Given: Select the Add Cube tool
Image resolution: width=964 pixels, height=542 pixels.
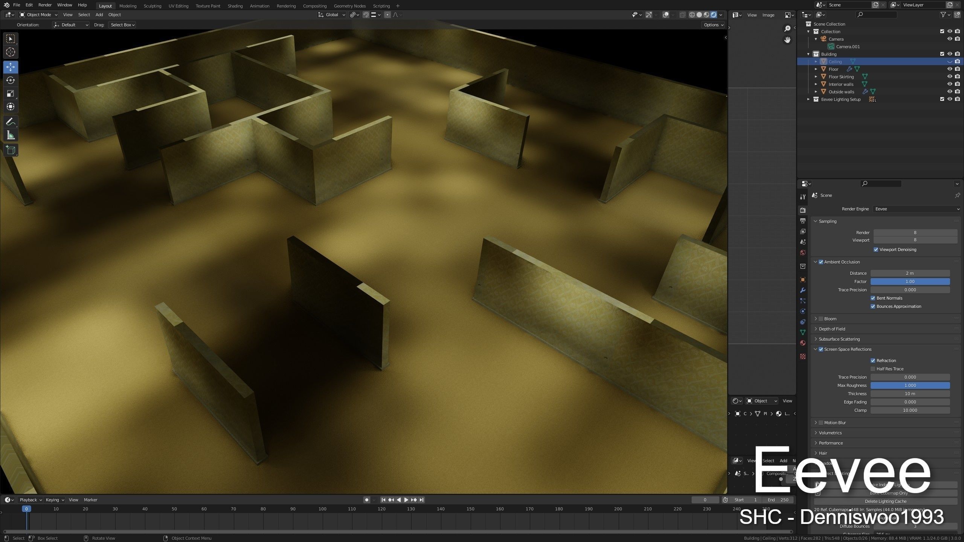Looking at the screenshot, I should pos(11,150).
